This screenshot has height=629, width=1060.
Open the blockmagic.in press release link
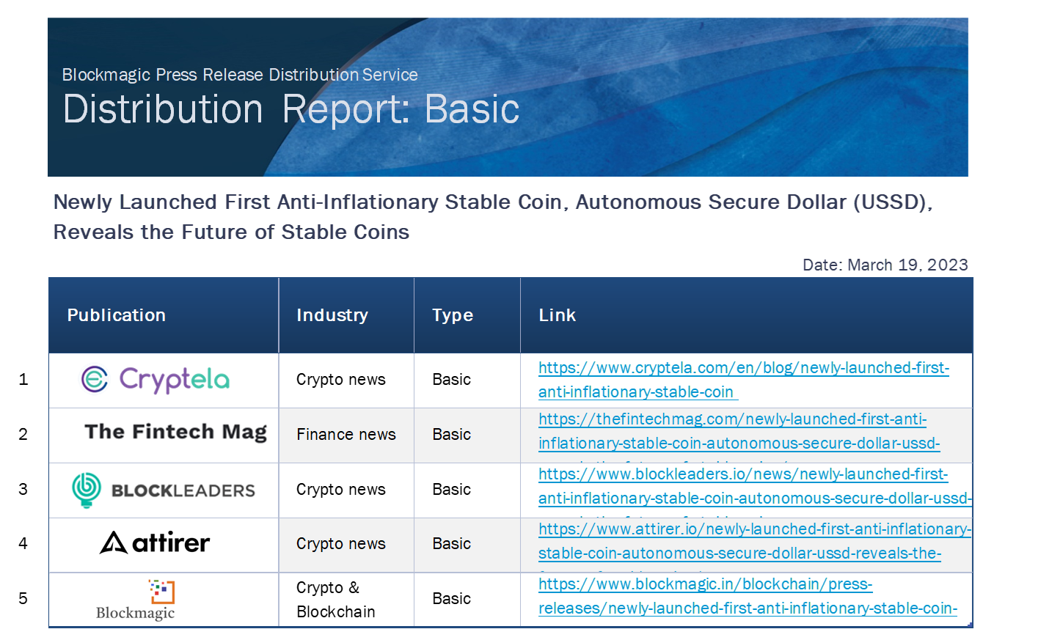748,596
